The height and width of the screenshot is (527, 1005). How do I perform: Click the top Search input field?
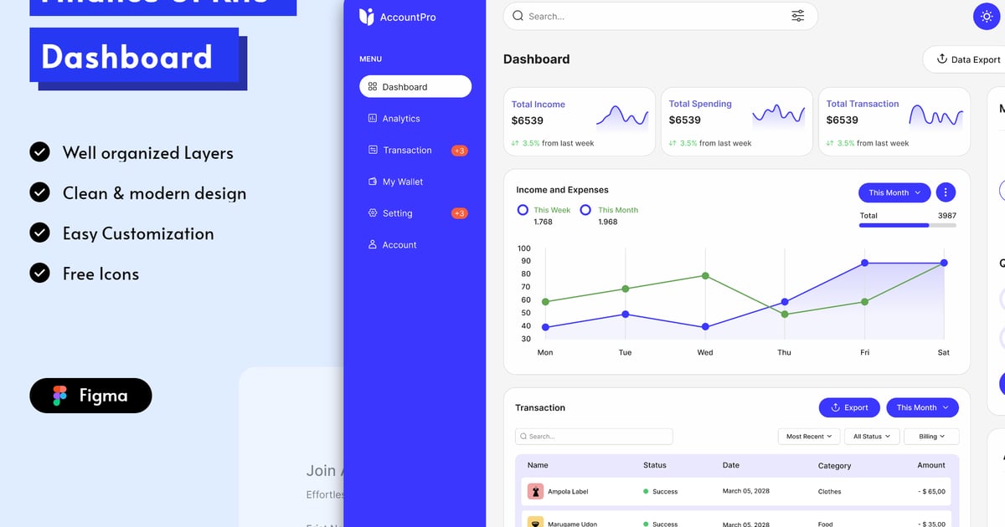point(660,16)
